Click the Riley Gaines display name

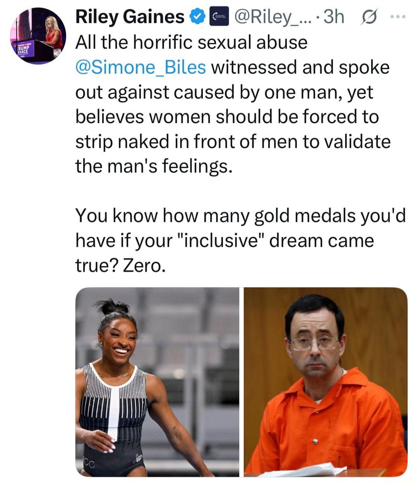pos(130,17)
